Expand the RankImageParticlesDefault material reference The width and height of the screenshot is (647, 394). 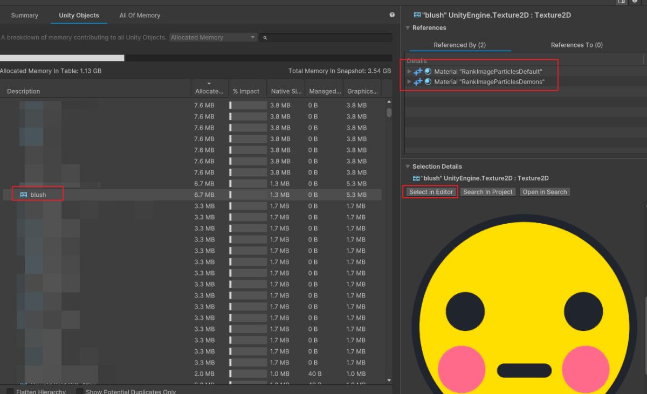(x=409, y=71)
